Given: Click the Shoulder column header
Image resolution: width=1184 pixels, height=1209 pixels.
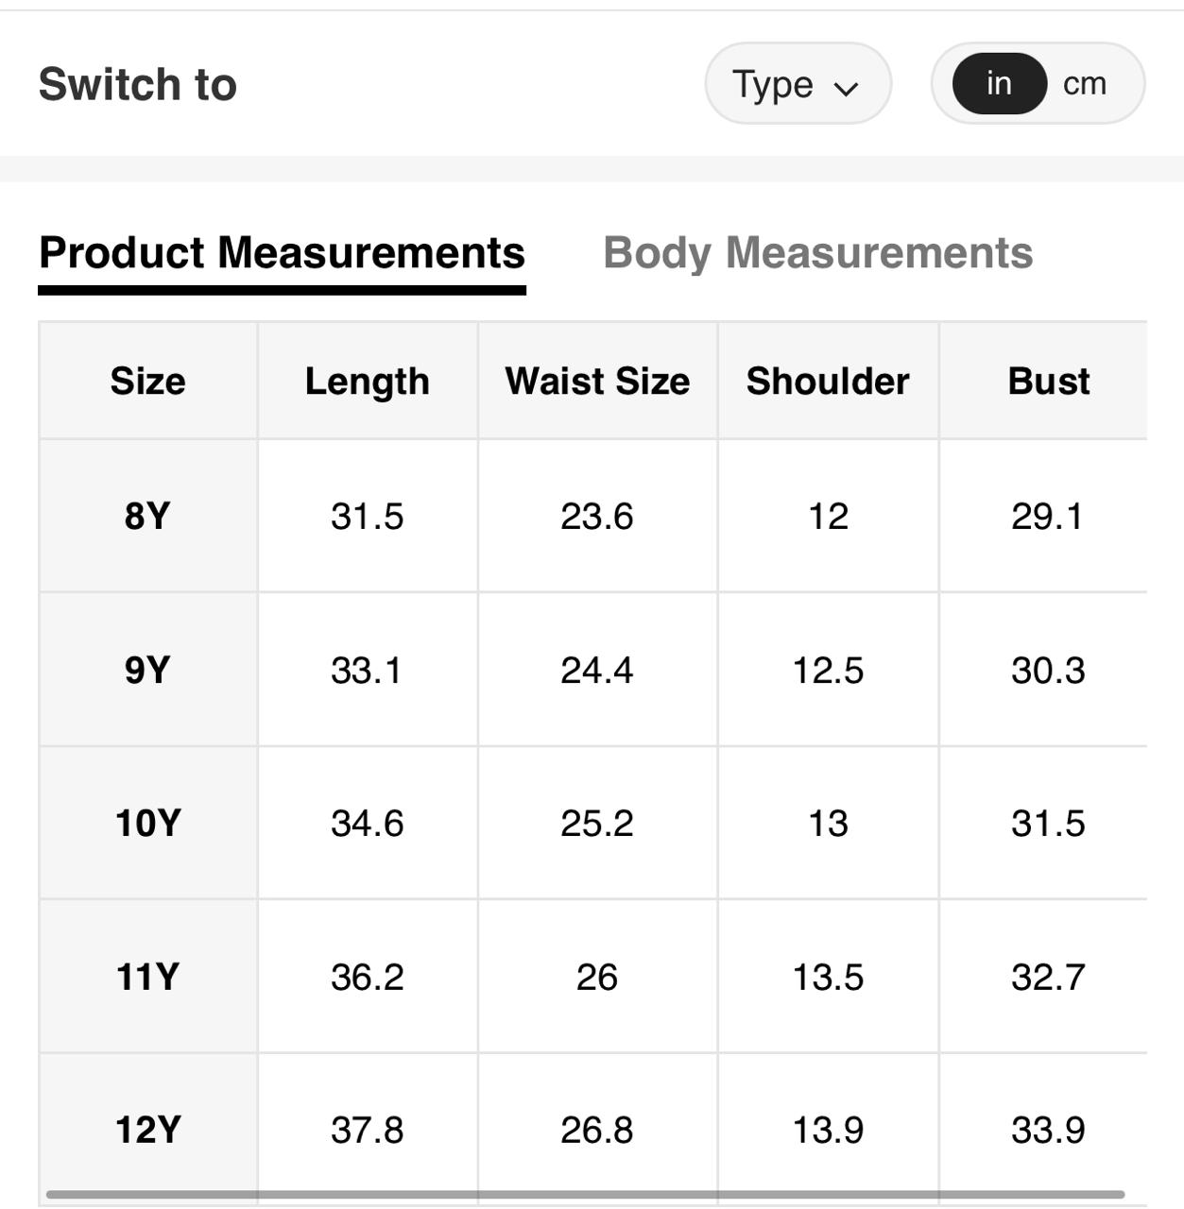Looking at the screenshot, I should 828,382.
